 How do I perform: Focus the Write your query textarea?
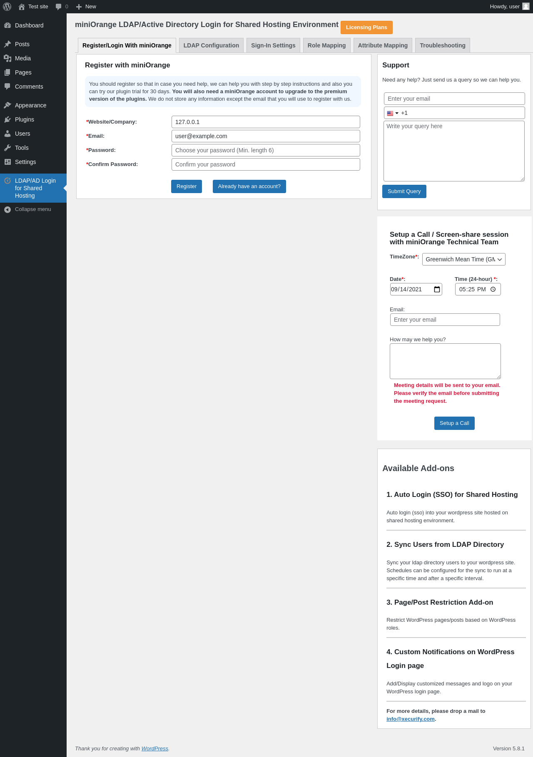point(454,151)
